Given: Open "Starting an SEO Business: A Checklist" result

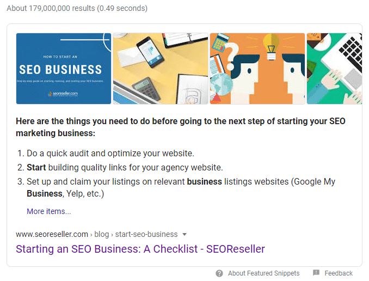Looking at the screenshot, I should tap(140, 249).
